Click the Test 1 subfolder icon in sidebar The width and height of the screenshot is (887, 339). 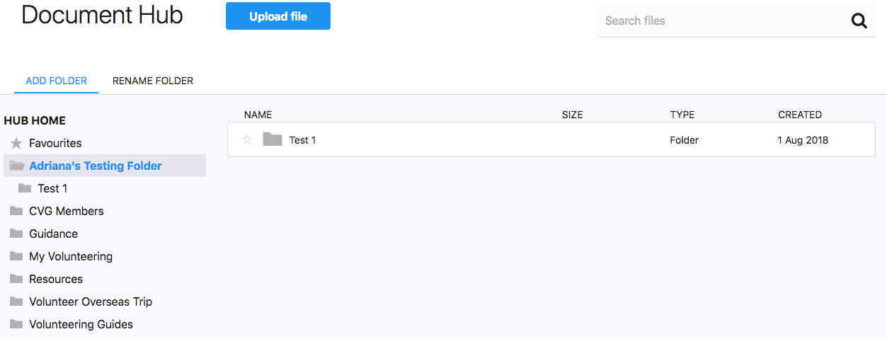click(25, 188)
